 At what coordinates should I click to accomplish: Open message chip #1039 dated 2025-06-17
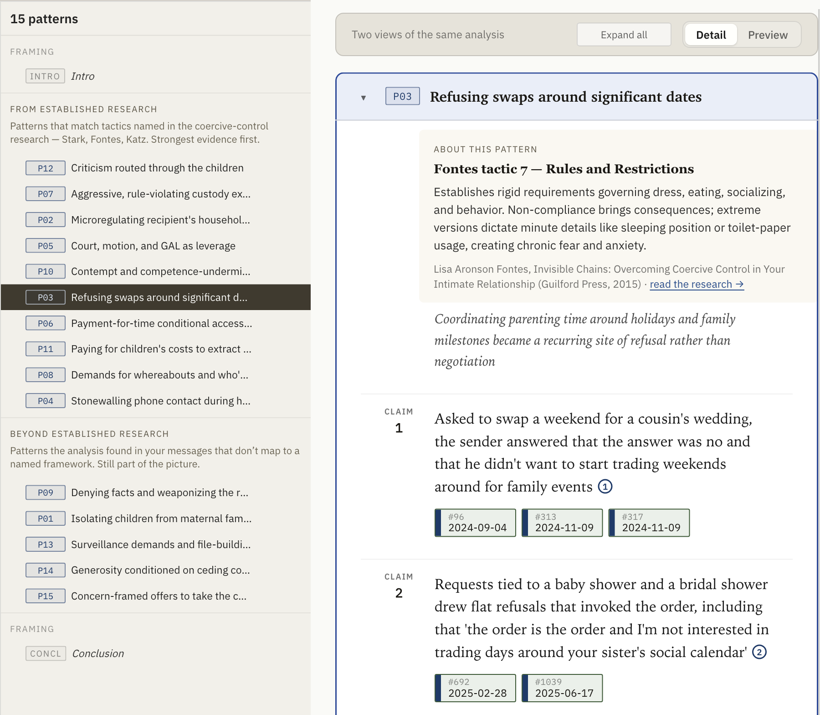[x=562, y=688]
